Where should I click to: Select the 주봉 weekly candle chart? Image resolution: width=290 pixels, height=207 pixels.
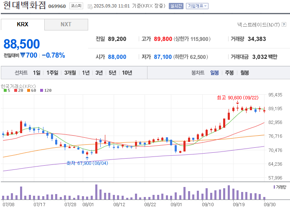coord(229,73)
